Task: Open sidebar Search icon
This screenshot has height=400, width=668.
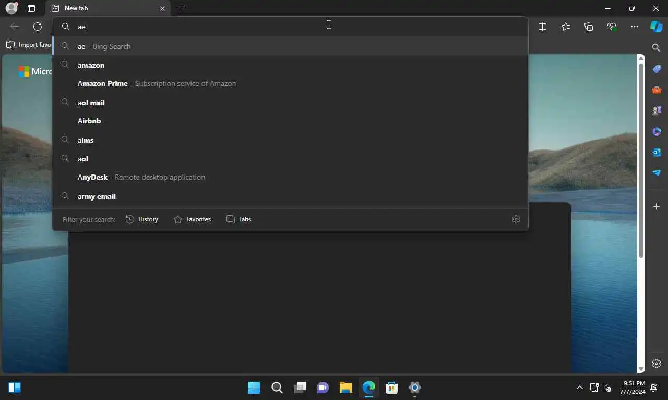Action: [x=657, y=48]
